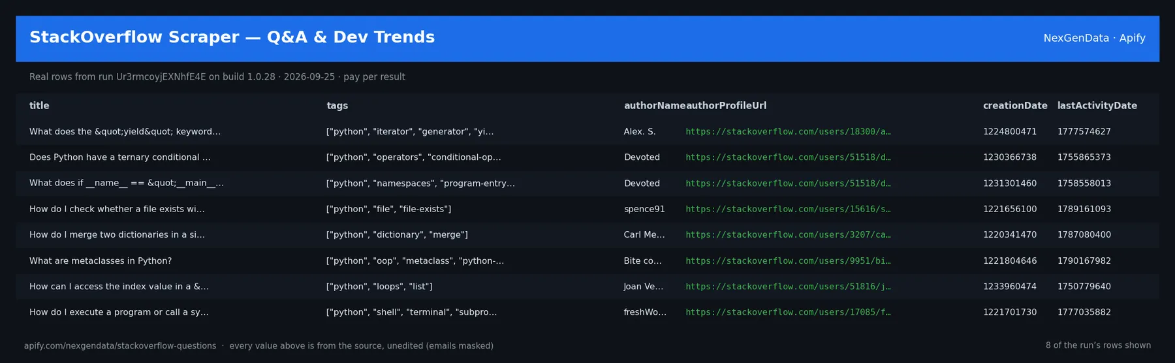Select the title "What are metaclasses in Python?"

[101, 260]
